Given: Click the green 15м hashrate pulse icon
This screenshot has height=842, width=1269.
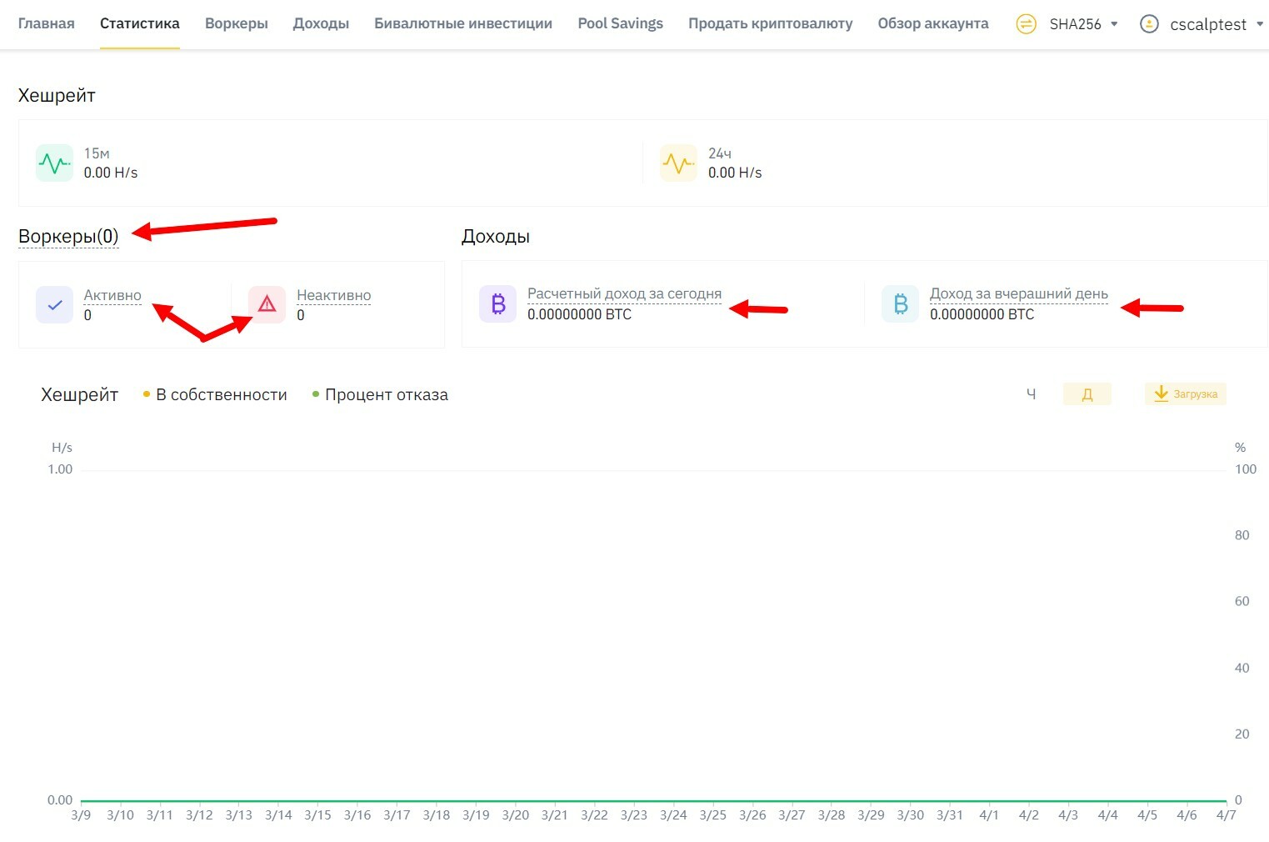Looking at the screenshot, I should [x=54, y=163].
